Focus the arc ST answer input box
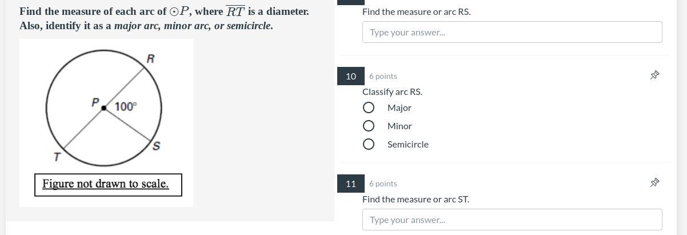The height and width of the screenshot is (235, 687). click(x=512, y=220)
